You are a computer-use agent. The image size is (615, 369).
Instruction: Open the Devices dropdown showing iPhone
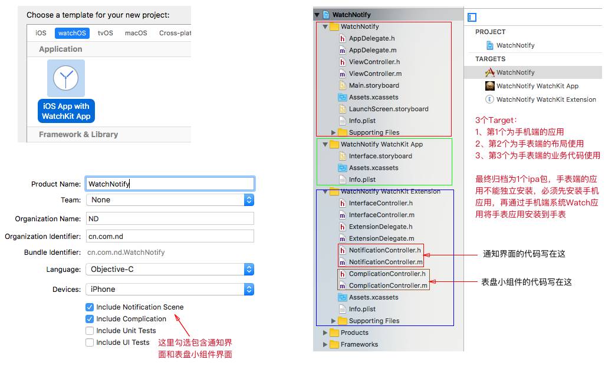[170, 289]
